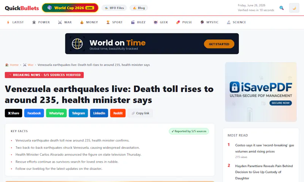Viewport: 304px width, 182px height.
Task: Click '215 views' under Costco article
Action: [x=241, y=157]
